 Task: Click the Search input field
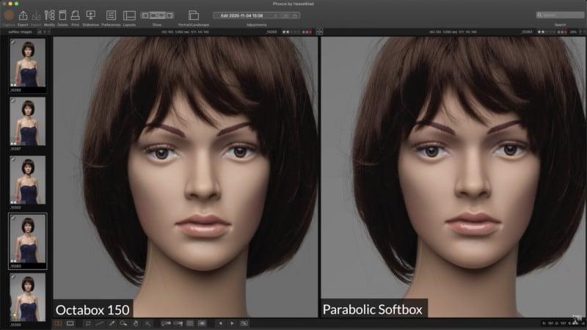tap(561, 15)
